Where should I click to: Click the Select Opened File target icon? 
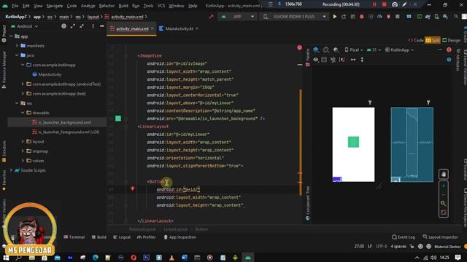click(63, 26)
